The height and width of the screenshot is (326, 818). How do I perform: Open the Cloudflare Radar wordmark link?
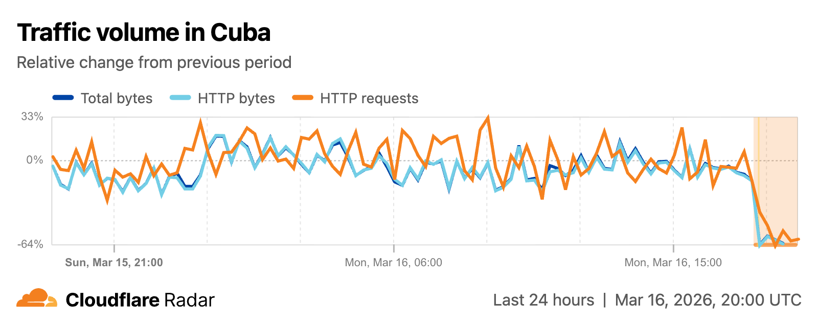[140, 300]
